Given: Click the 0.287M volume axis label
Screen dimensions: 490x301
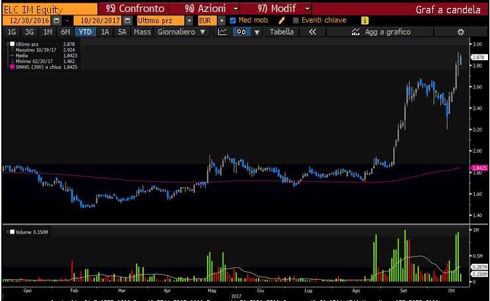Looking at the screenshot, I should click(479, 267).
